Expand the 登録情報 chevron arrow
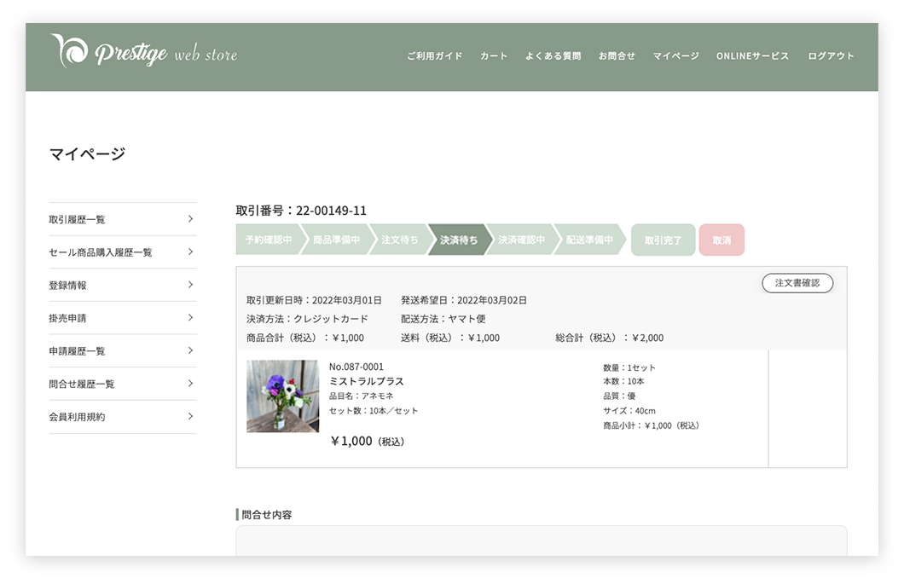904x584 pixels. [190, 285]
